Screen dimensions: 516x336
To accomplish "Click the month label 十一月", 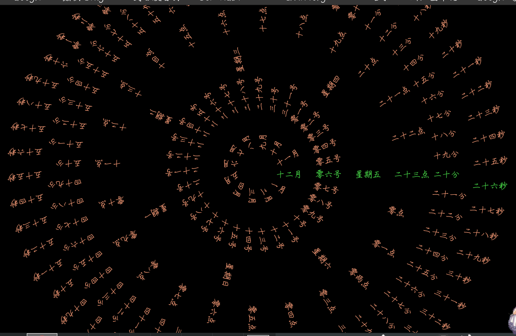I will point(287,157).
